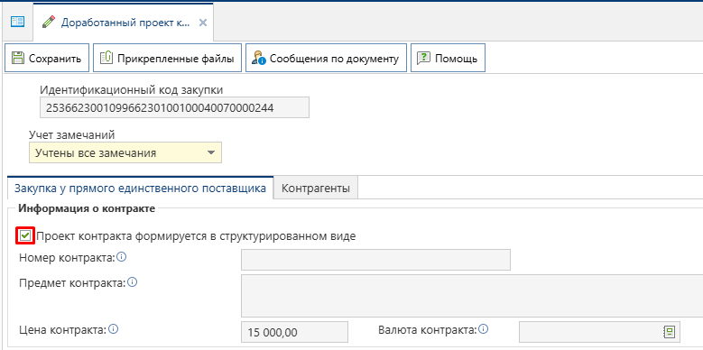Switch to the Контрагенты tab
Image resolution: width=703 pixels, height=350 pixels.
click(316, 189)
